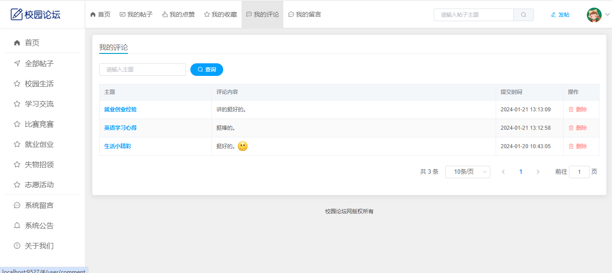
Task: Open 系统公告 from the sidebar
Action: tap(39, 225)
